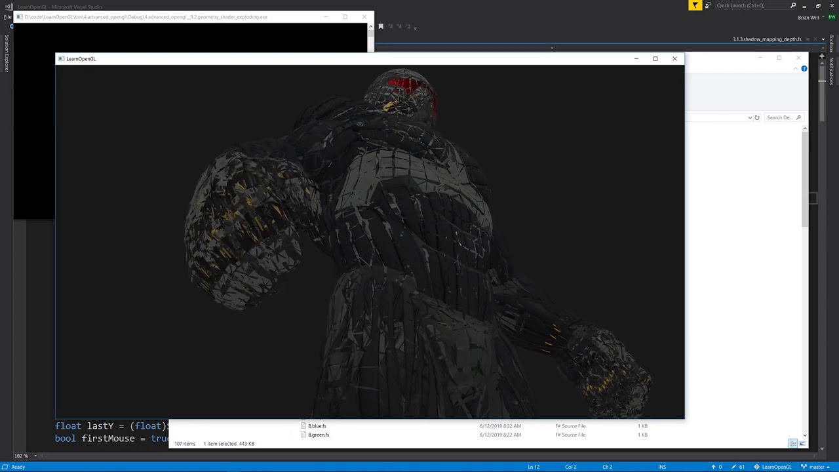Screen dimensions: 839x472
Task: Click the BW account avatar badge
Action: tap(832, 18)
